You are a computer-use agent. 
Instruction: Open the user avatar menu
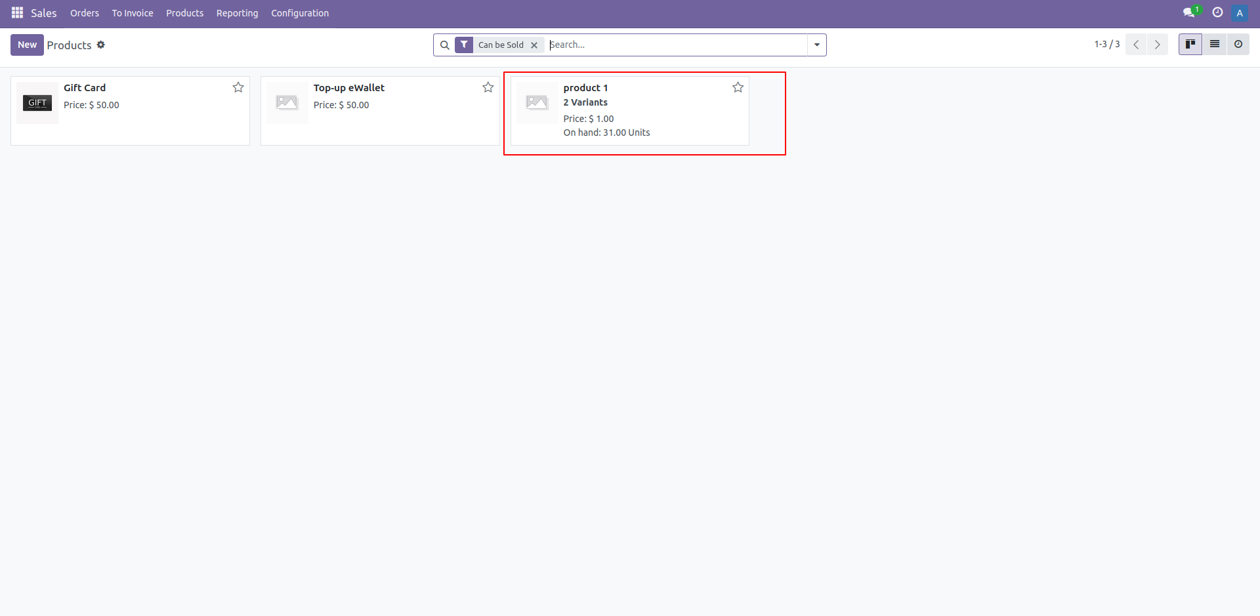tap(1240, 12)
